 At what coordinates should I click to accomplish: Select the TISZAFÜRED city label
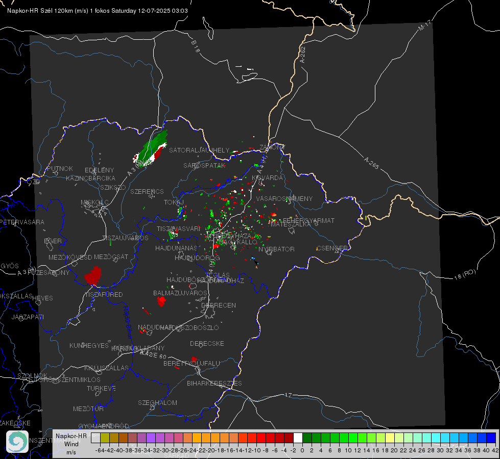click(x=104, y=295)
